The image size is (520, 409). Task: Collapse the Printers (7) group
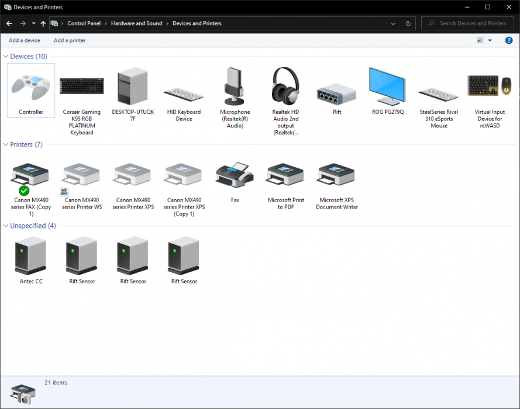6,144
